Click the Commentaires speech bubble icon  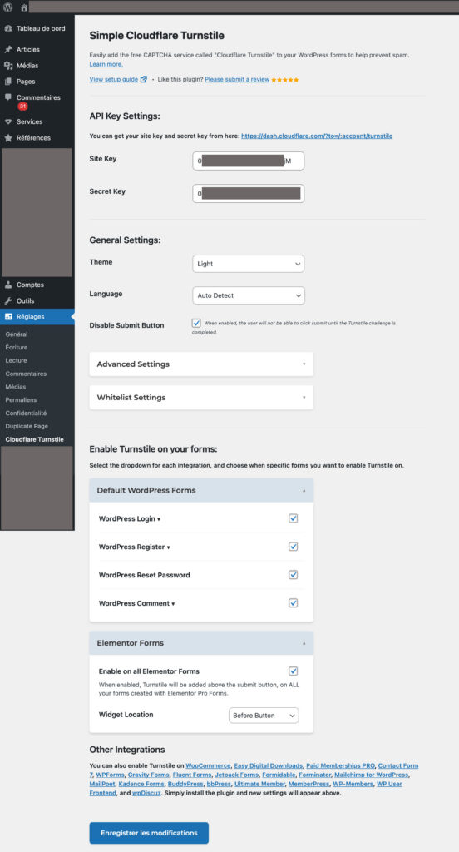click(8, 97)
